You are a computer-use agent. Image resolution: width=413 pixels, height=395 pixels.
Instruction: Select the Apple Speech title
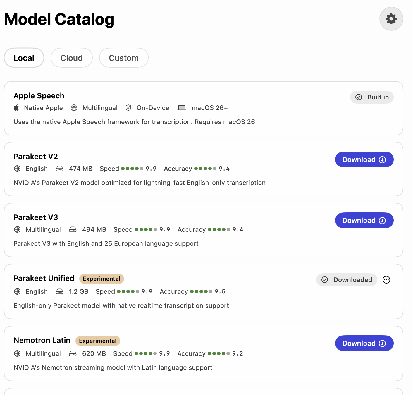pos(39,96)
